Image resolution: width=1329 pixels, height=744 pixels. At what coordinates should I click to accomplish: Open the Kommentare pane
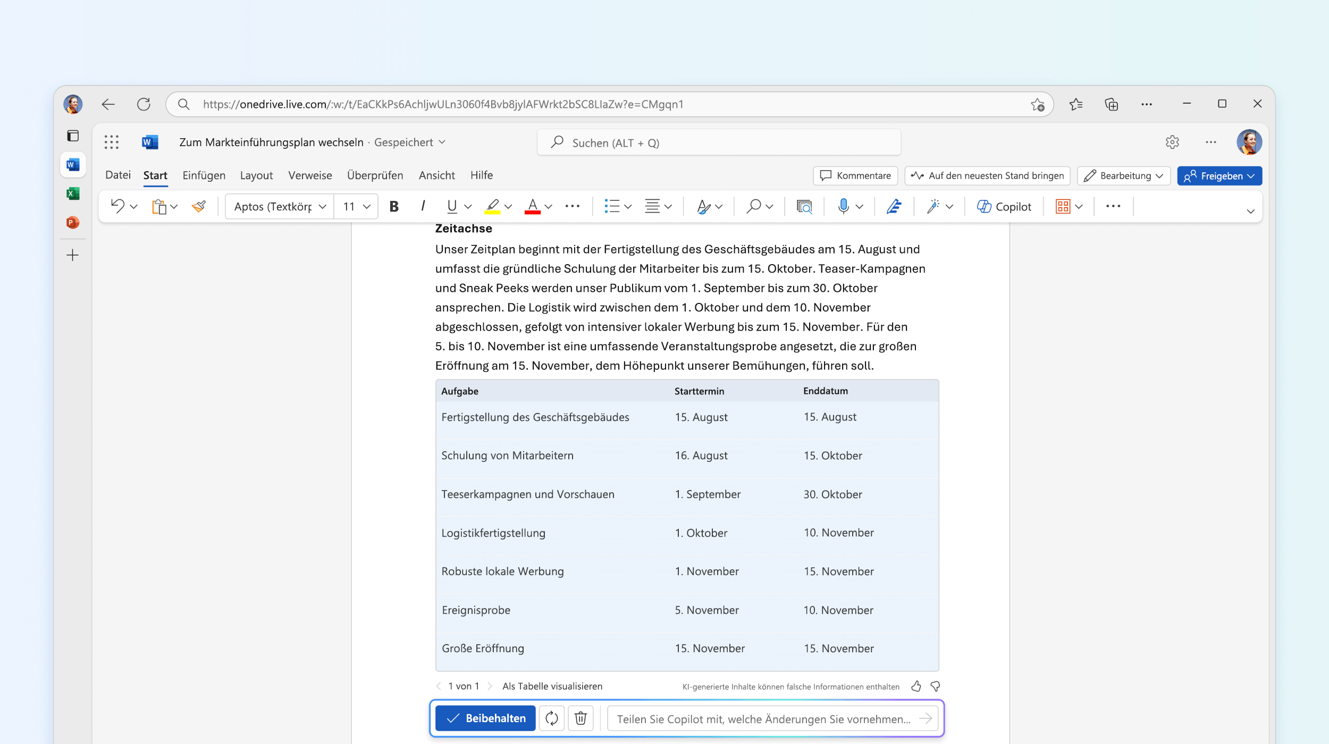[855, 176]
